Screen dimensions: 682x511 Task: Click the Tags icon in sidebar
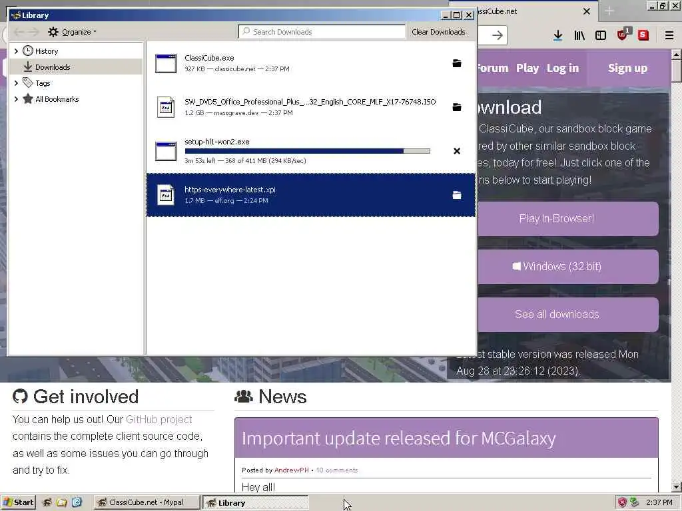(28, 83)
